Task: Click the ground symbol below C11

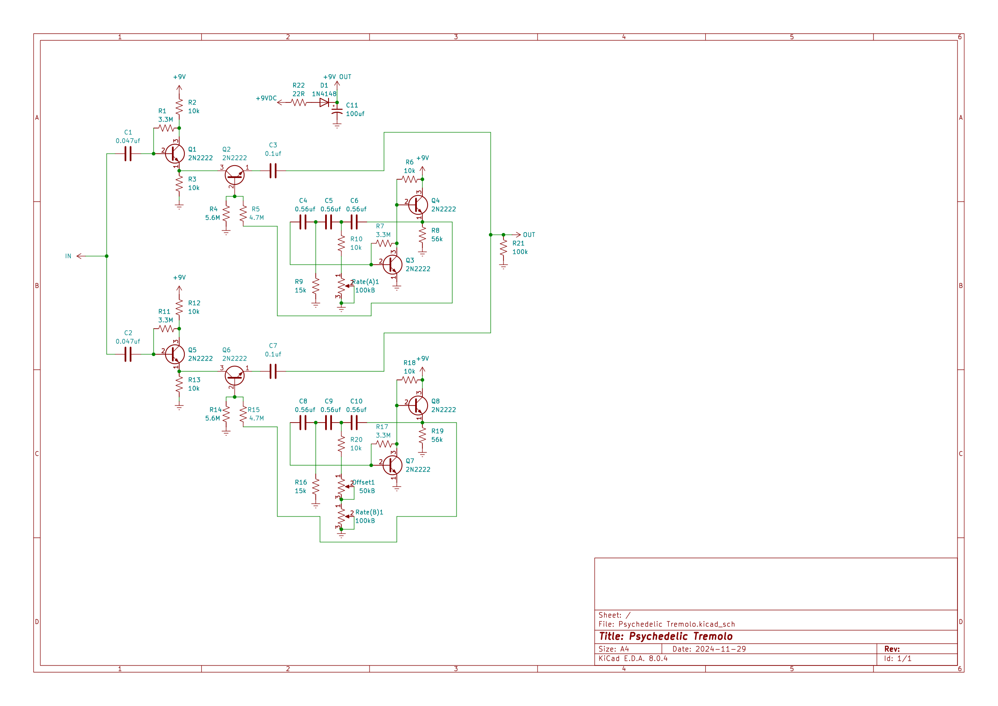Action: [337, 126]
